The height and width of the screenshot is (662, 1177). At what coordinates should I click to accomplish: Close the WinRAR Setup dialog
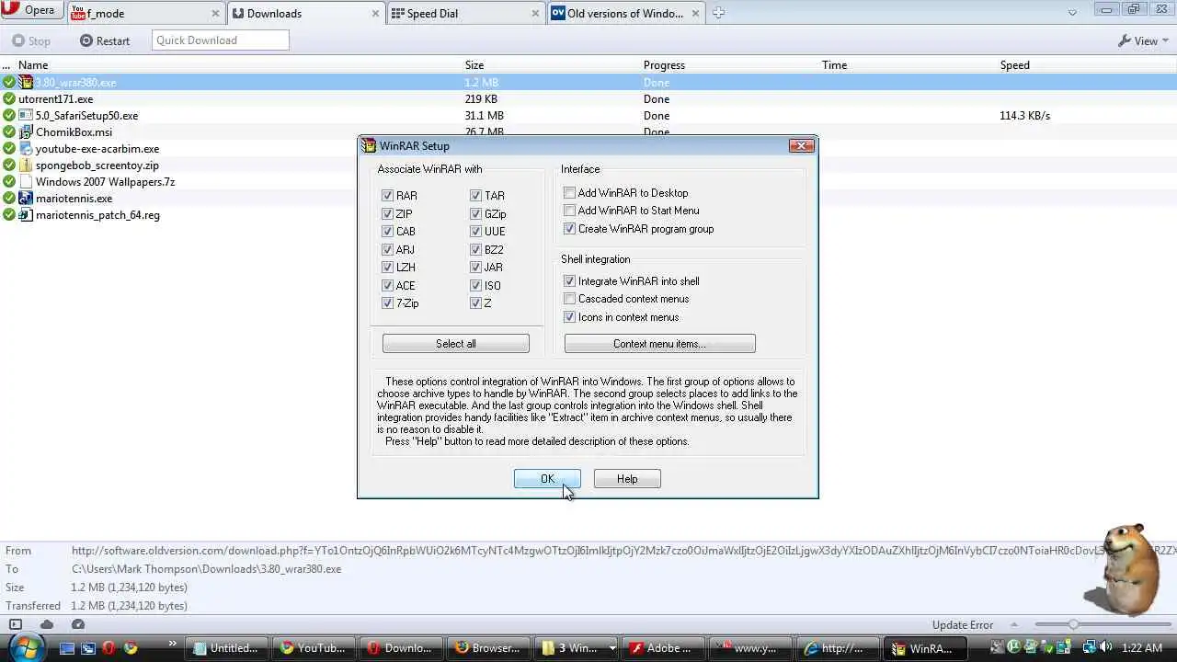coord(801,145)
